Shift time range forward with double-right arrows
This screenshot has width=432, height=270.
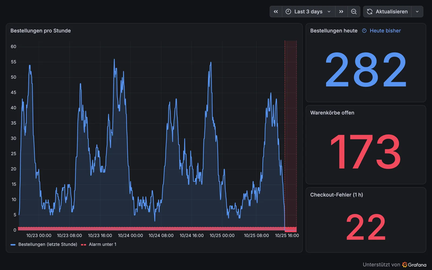(341, 12)
